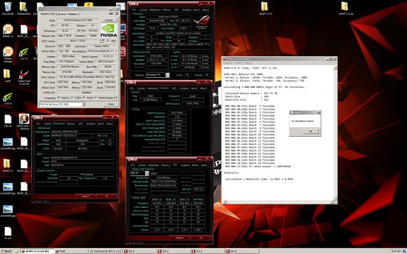Screen dimensions: 407x254
Task: Open the GPUPI 3.2 folder on the left
Action: pyautogui.click(x=7, y=165)
